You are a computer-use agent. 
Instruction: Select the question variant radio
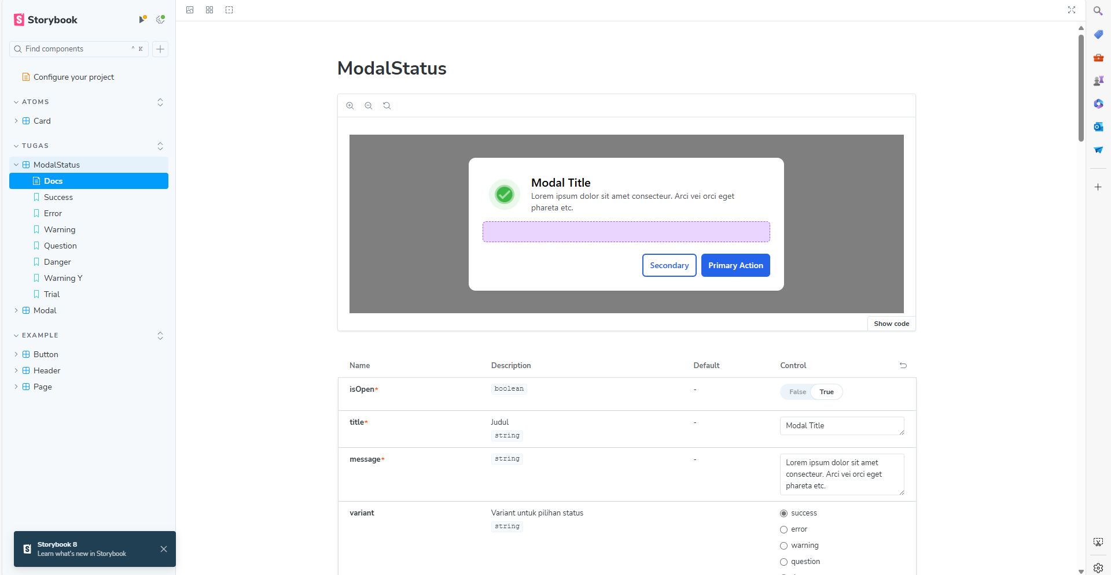pos(784,562)
